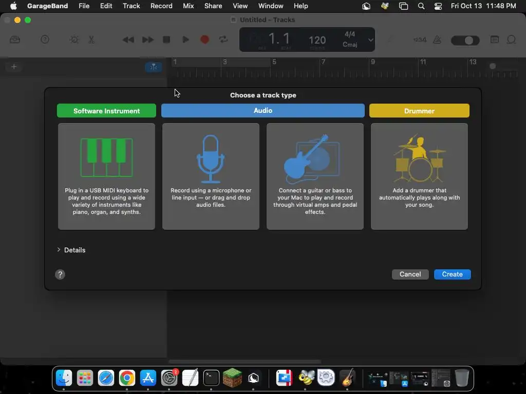This screenshot has height=394, width=526.
Task: Open Spotlight search in menu bar
Action: pos(421,6)
